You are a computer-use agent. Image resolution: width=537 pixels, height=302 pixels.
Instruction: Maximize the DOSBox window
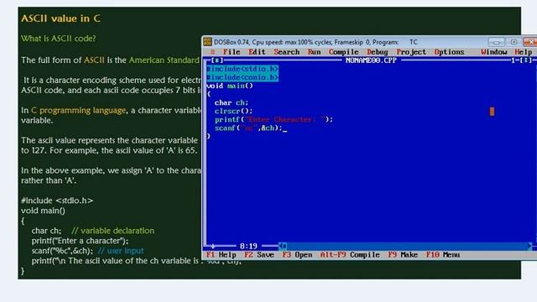[514, 42]
